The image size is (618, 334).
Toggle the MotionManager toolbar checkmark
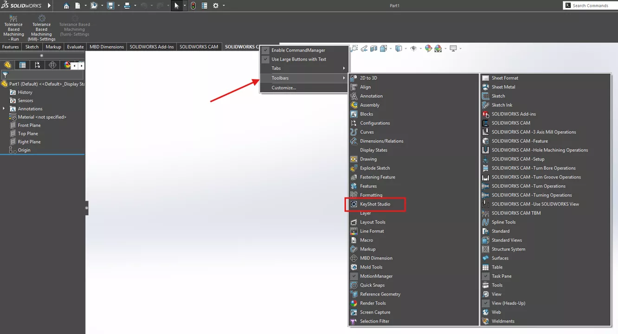[354, 276]
